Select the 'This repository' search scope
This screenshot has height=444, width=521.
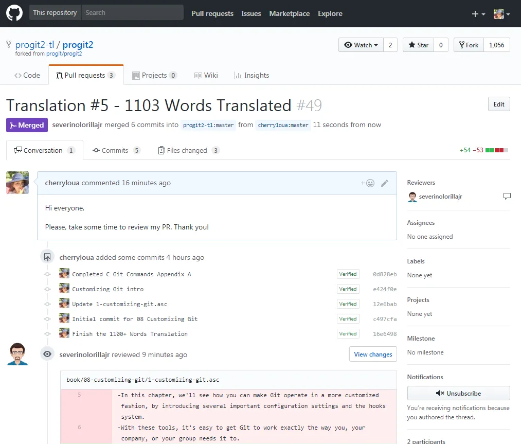point(55,13)
